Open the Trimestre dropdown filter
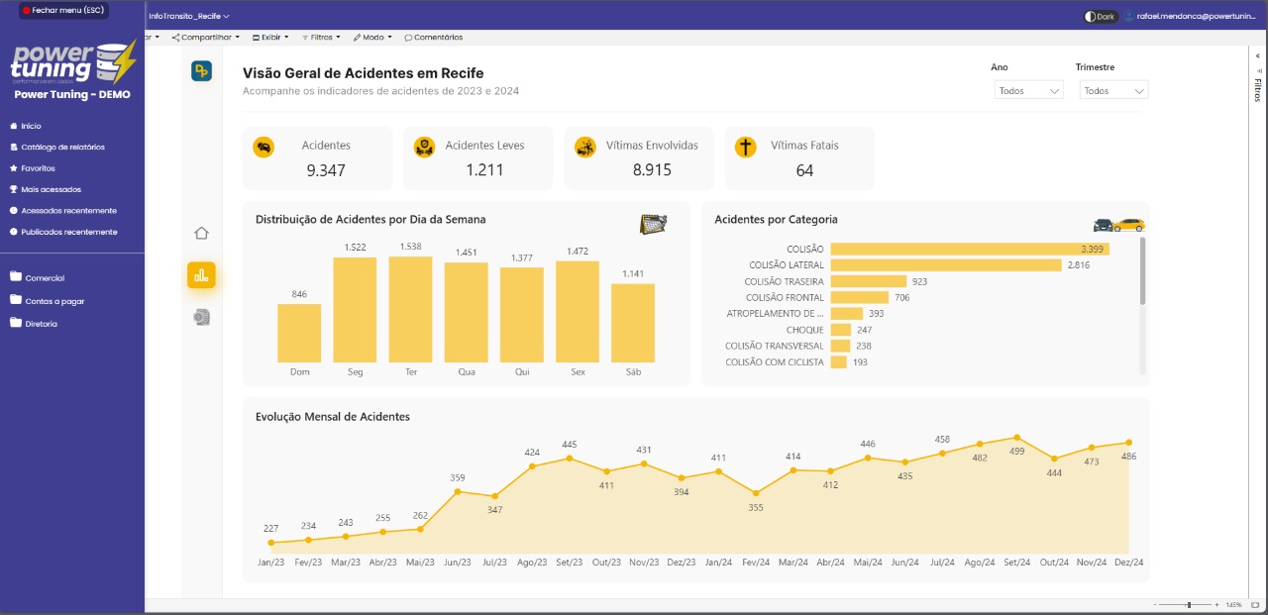 pos(1112,90)
